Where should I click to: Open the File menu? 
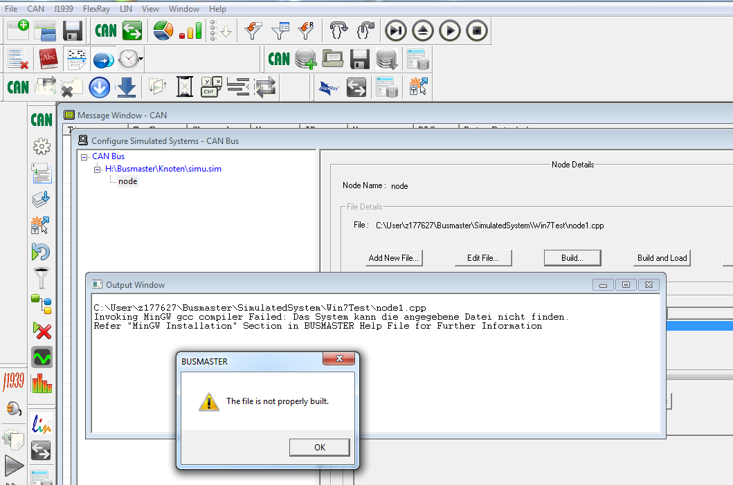point(11,9)
